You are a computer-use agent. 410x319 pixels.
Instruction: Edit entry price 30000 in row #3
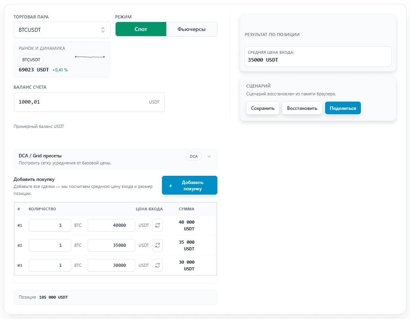(111, 265)
